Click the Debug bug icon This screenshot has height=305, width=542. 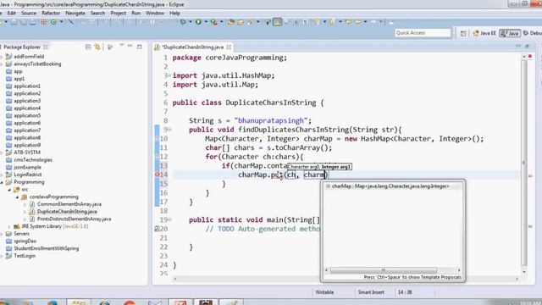(183, 22)
